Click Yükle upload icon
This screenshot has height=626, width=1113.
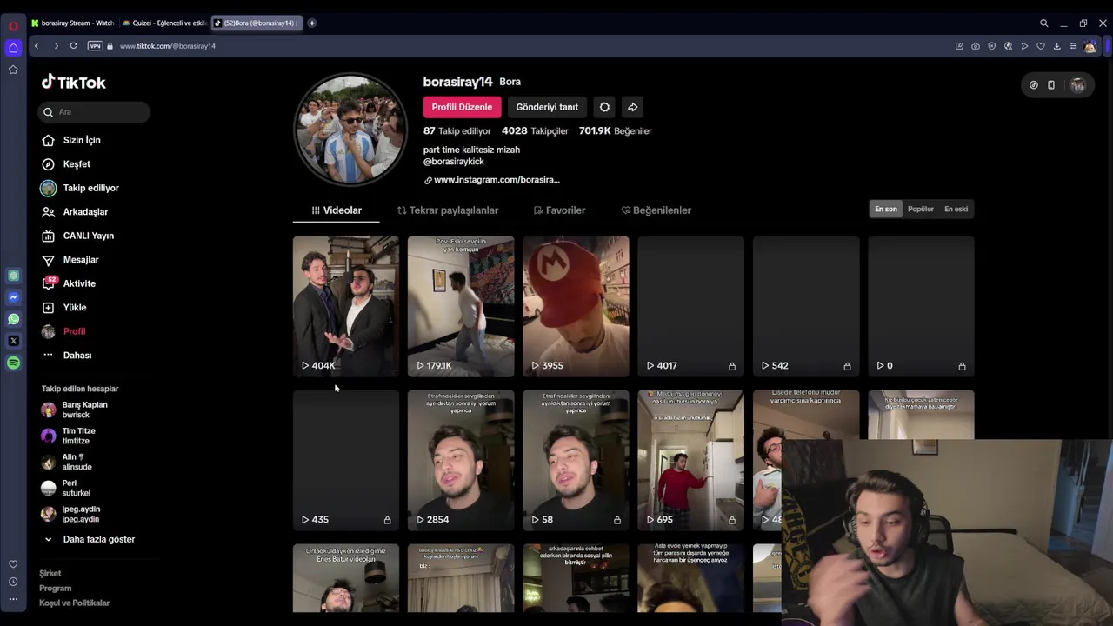click(x=48, y=308)
